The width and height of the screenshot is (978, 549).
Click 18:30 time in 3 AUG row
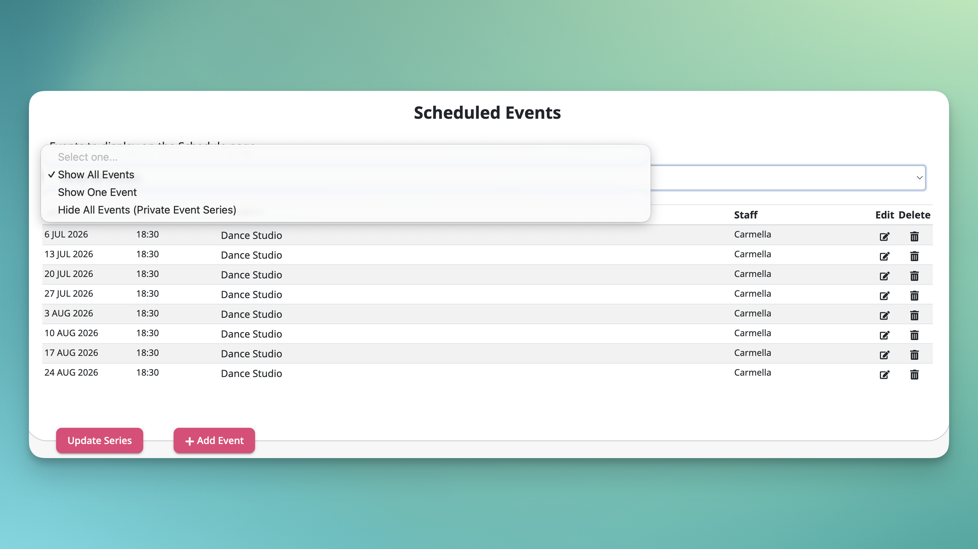[147, 313]
